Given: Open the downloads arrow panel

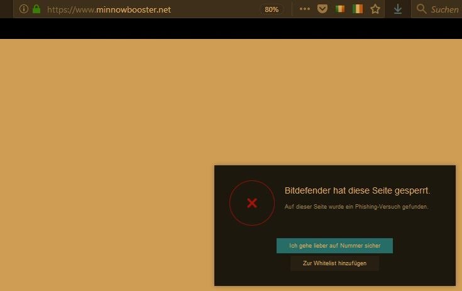Looking at the screenshot, I should 398,9.
